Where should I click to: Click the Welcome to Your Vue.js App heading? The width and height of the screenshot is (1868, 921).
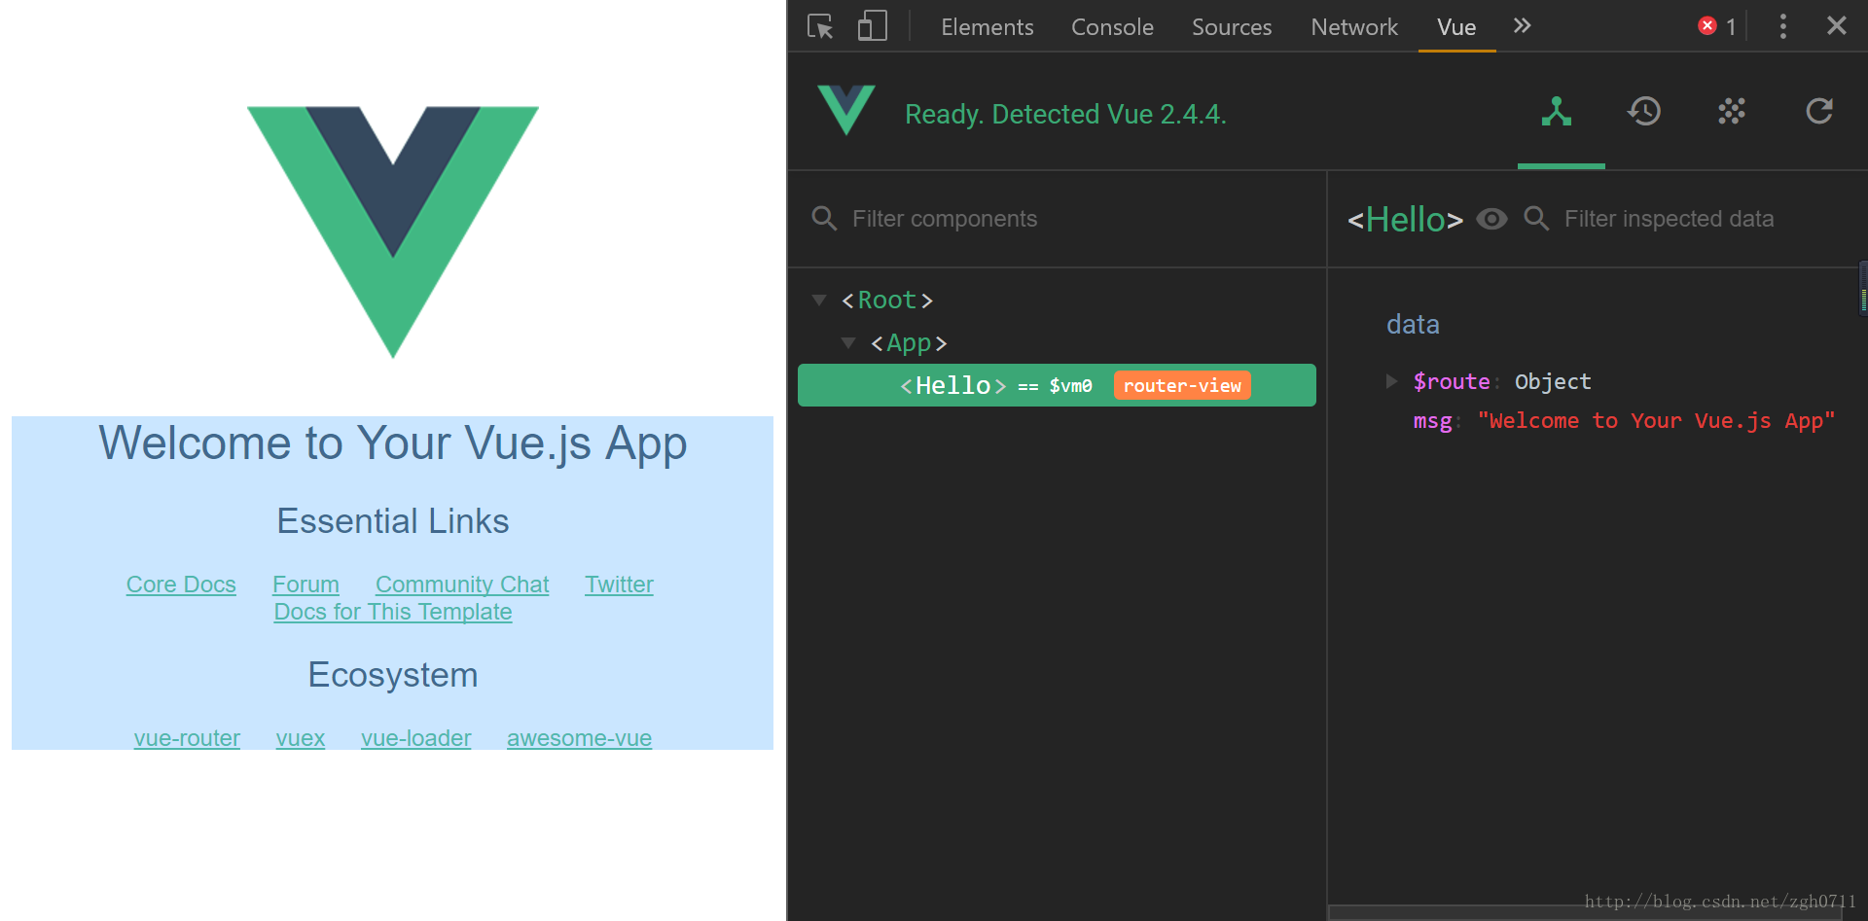click(x=393, y=443)
